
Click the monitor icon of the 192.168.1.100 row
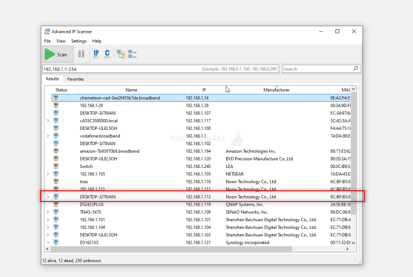click(x=56, y=128)
